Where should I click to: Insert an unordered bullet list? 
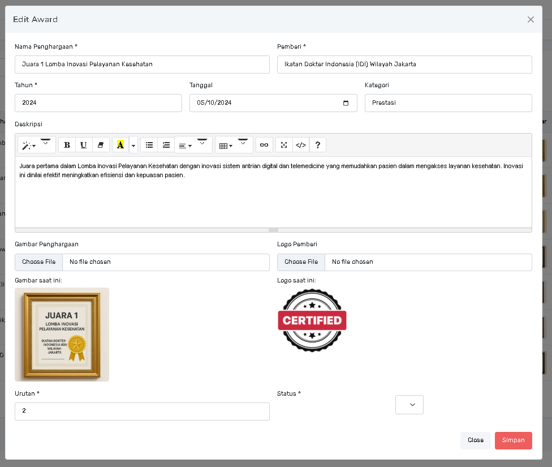pyautogui.click(x=149, y=145)
